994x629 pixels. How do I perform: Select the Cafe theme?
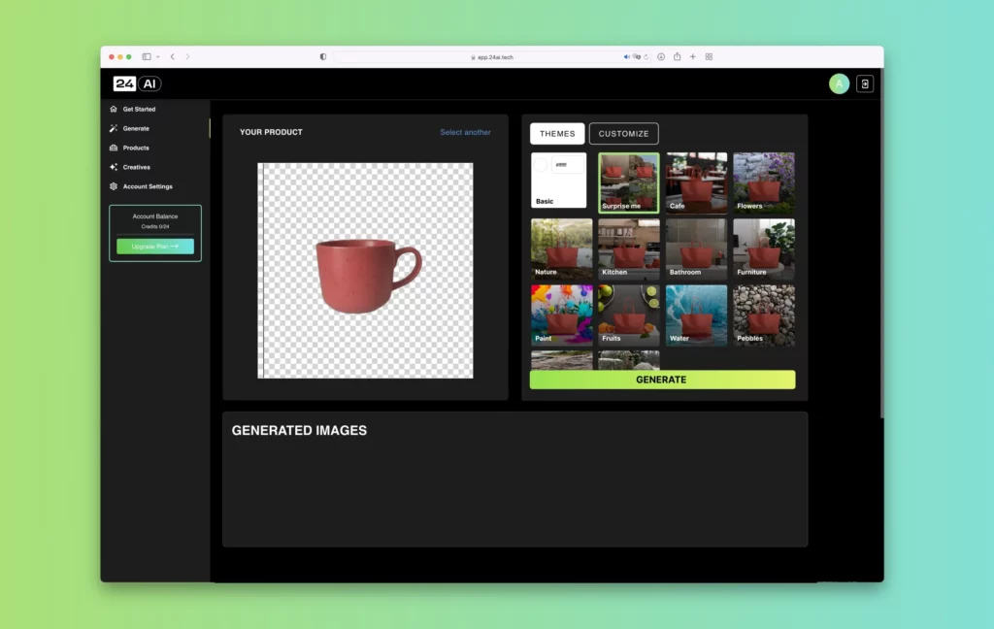coord(696,182)
